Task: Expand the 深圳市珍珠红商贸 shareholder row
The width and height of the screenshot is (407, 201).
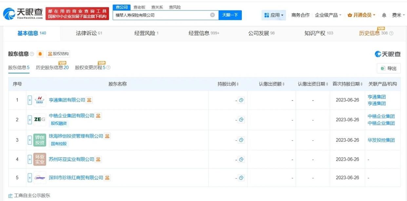Action: coord(30,178)
